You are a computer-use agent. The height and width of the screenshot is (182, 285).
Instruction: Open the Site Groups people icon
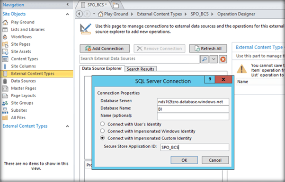(5, 103)
